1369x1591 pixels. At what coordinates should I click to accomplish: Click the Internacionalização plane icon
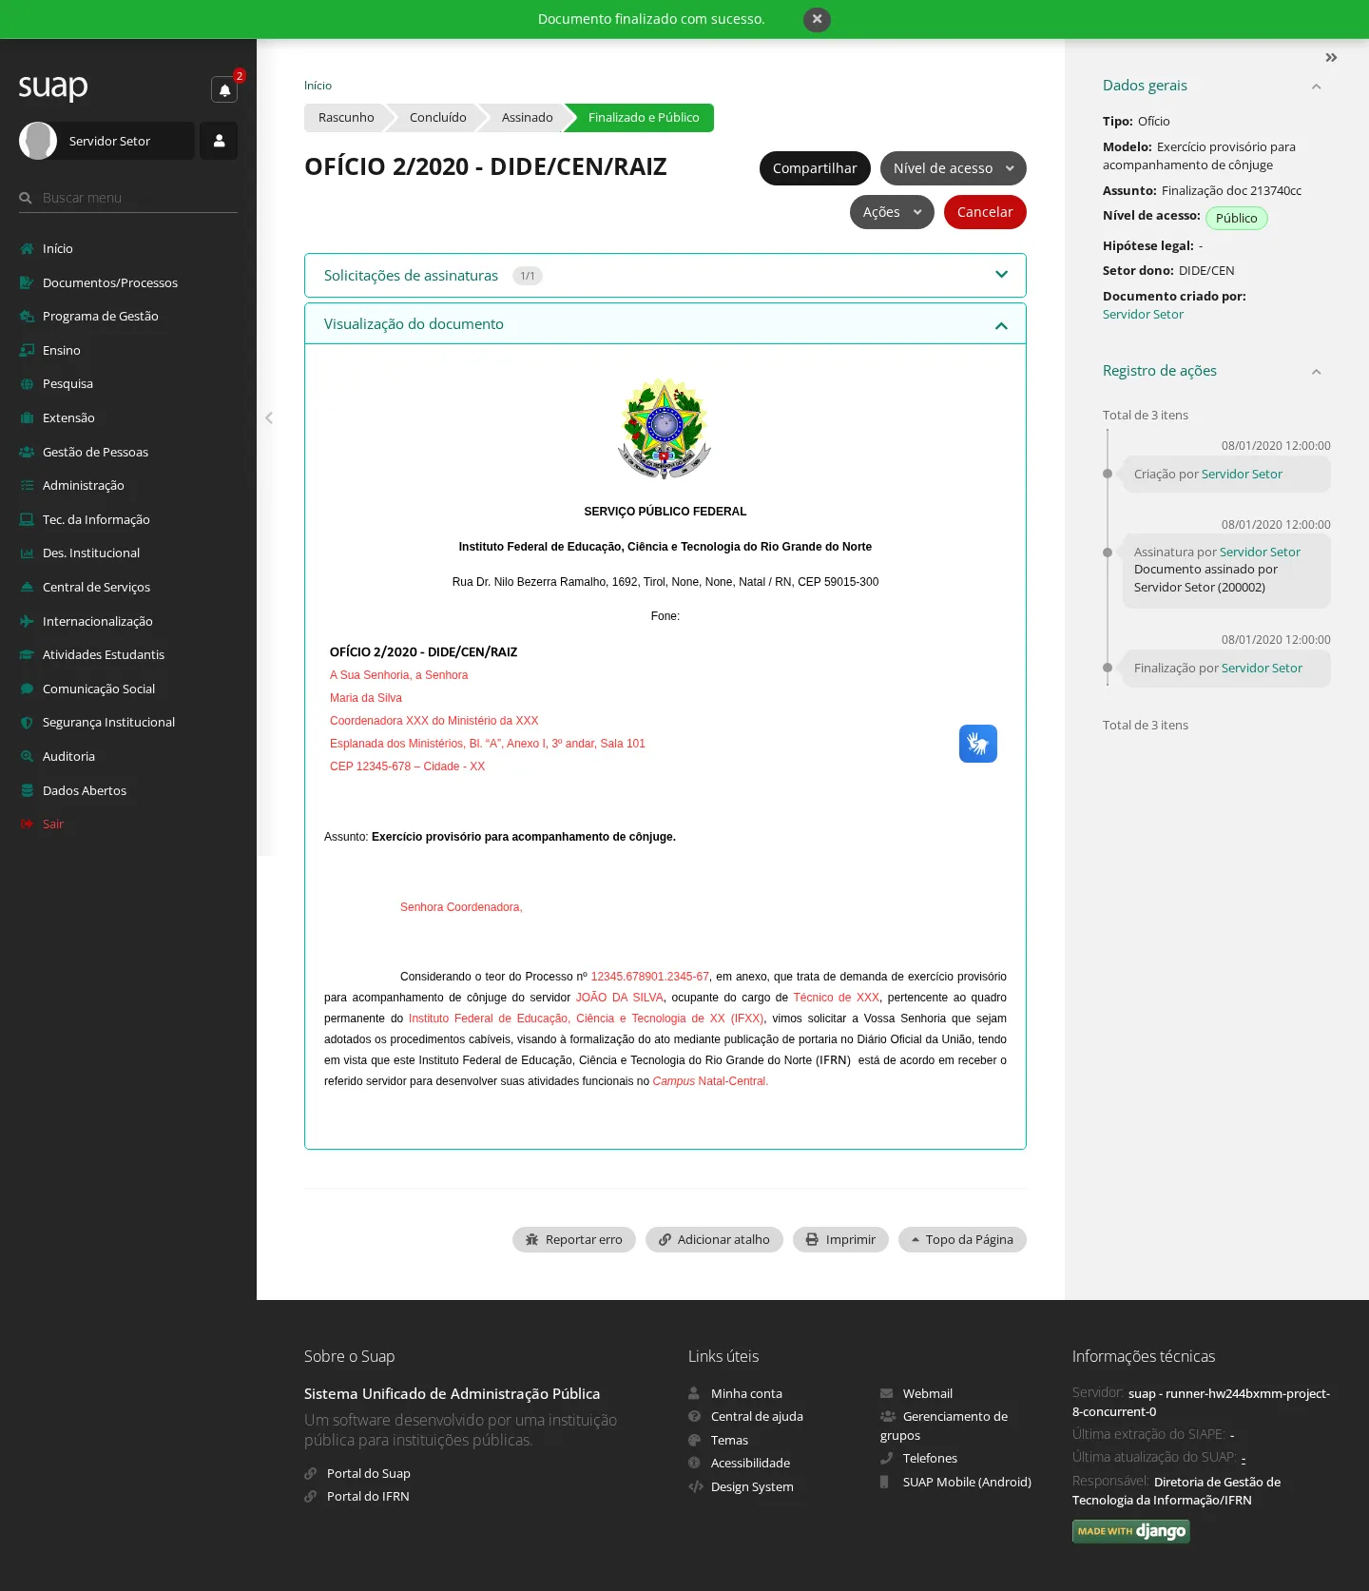point(27,621)
